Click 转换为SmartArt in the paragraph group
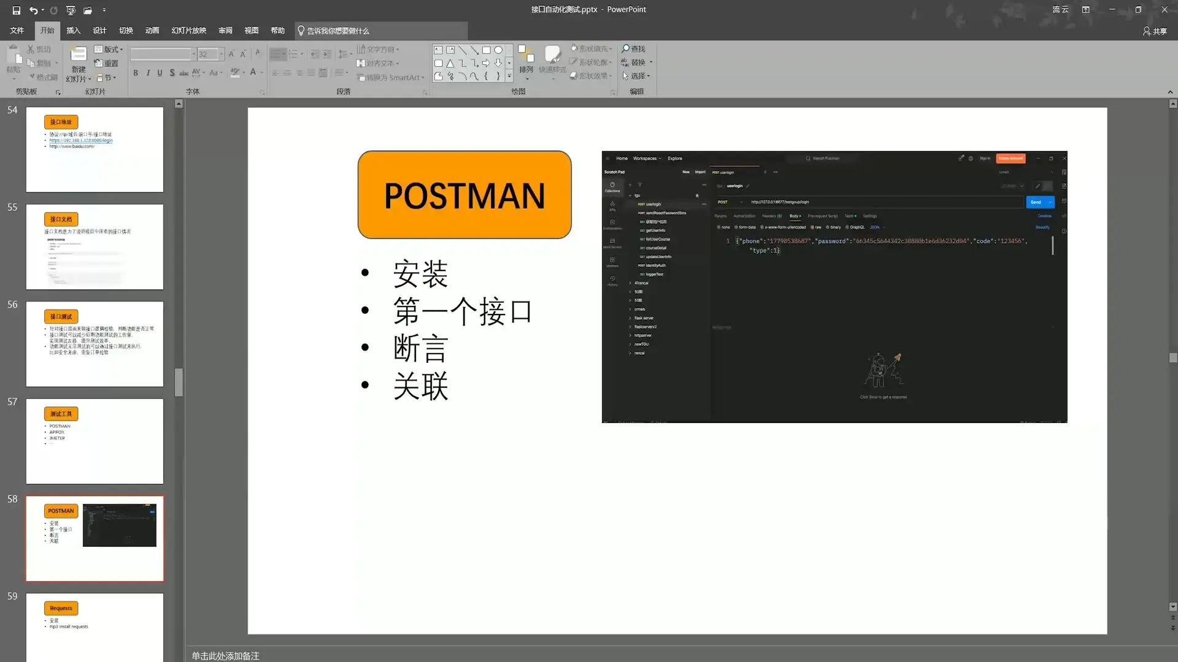Image resolution: width=1178 pixels, height=662 pixels. (390, 76)
